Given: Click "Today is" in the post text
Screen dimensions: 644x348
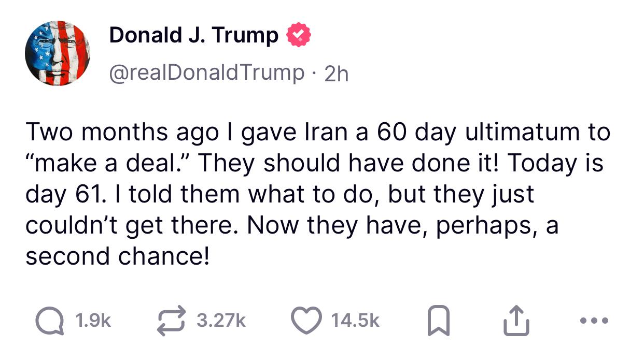Looking at the screenshot, I should (x=556, y=164).
